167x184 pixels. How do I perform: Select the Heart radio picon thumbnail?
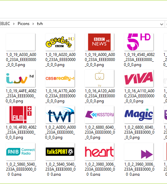(x=100, y=152)
